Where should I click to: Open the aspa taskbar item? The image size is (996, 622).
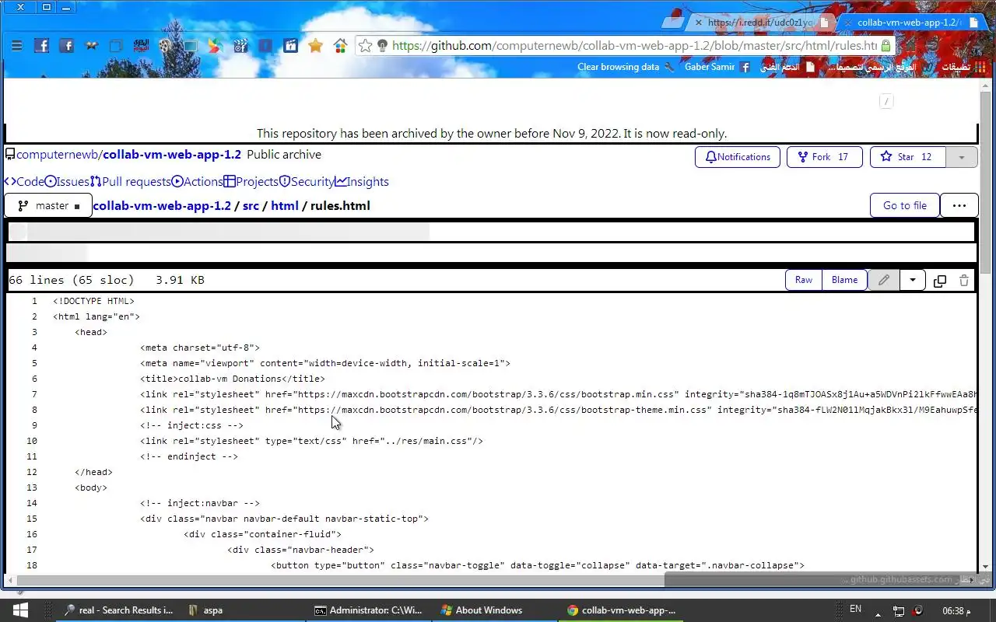click(x=244, y=610)
